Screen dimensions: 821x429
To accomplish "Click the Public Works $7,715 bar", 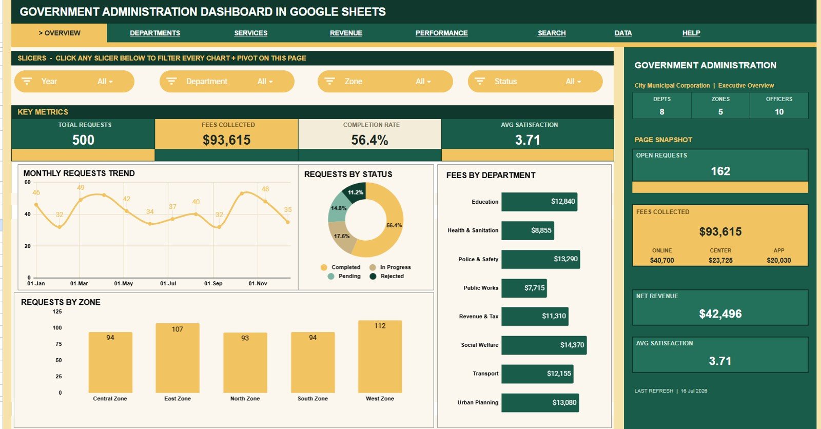I will click(524, 288).
